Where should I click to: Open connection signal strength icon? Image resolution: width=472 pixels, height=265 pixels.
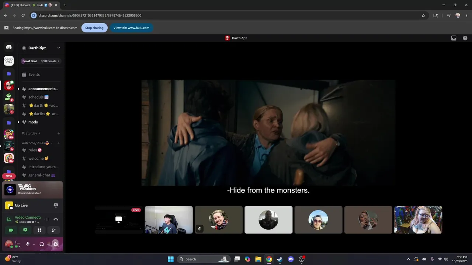click(x=9, y=220)
